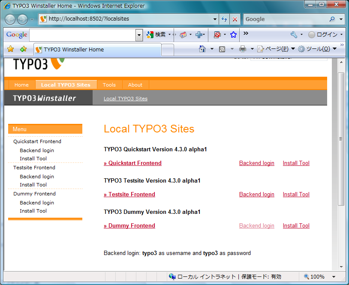Click the Home page house icon

tap(202, 49)
